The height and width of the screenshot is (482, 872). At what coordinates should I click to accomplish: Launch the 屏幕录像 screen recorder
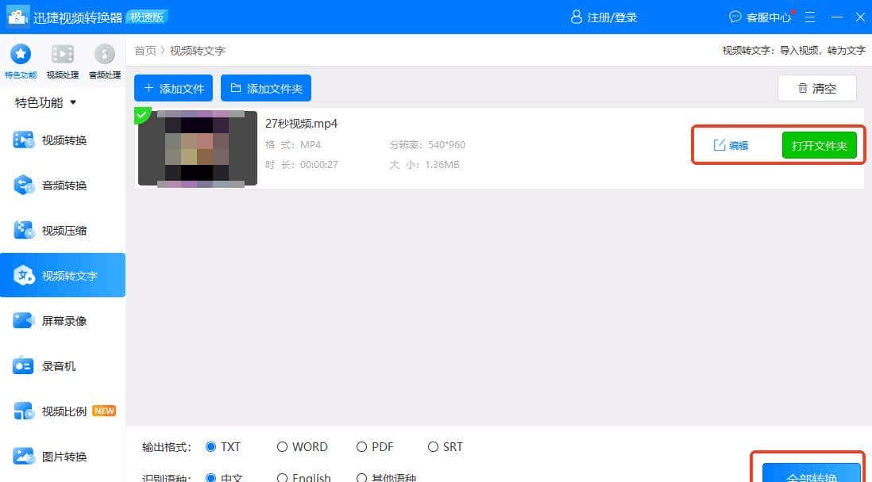pyautogui.click(x=63, y=320)
